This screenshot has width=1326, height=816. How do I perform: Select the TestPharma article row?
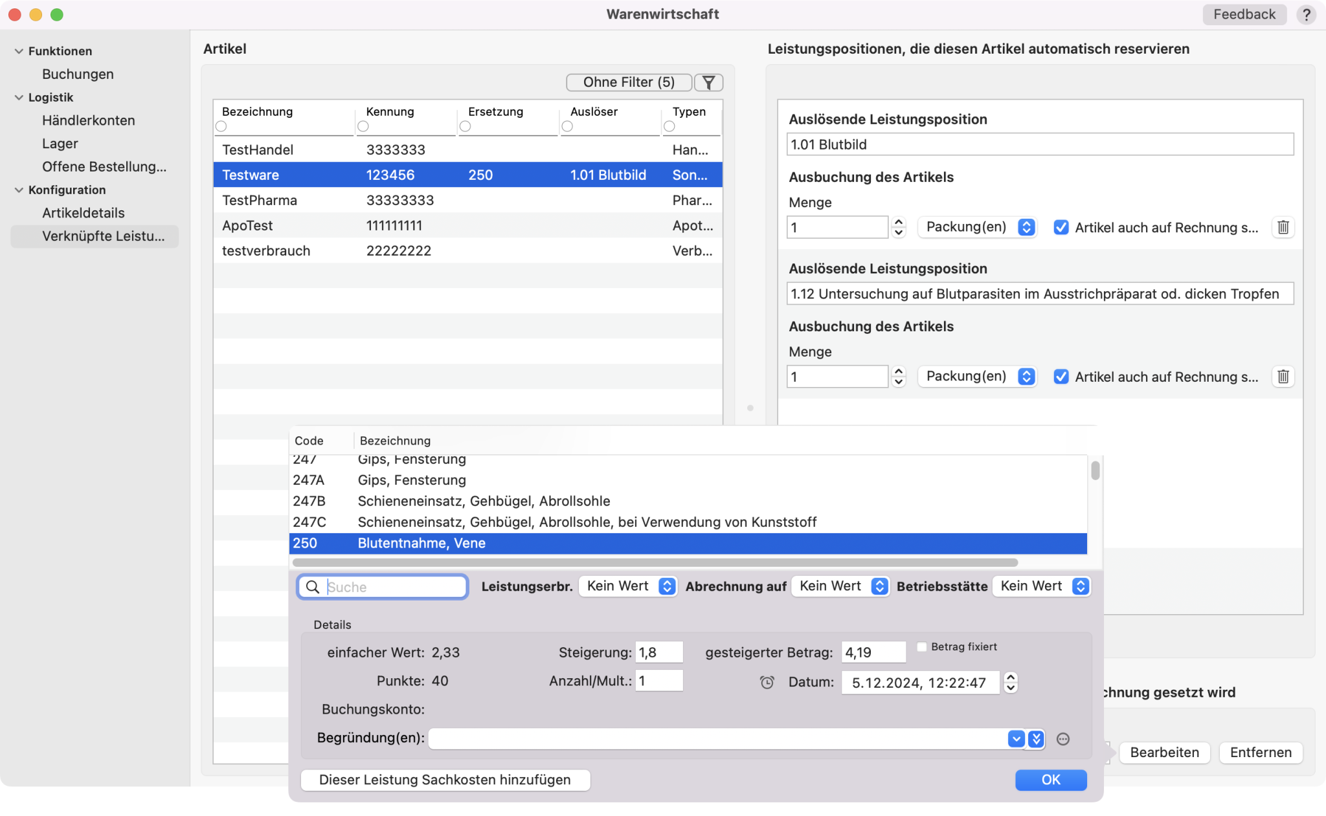click(468, 200)
